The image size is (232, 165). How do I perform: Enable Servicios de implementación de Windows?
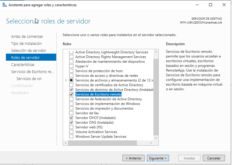coord(71,104)
